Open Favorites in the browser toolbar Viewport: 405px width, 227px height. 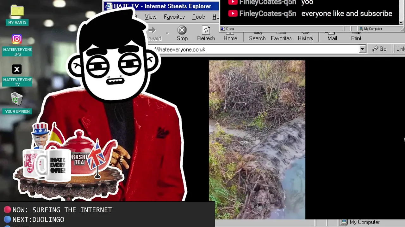tap(281, 36)
